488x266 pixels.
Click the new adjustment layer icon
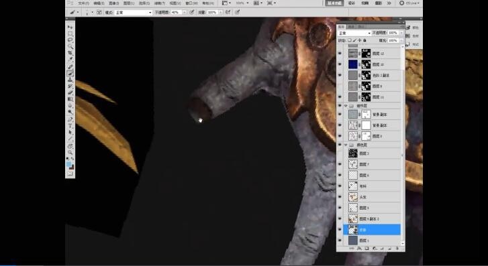pyautogui.click(x=375, y=249)
